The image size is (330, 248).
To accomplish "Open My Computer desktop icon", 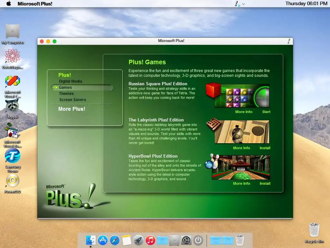I will (x=13, y=34).
